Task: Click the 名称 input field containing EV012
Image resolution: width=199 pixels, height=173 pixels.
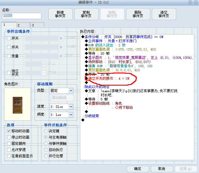Action: click(x=22, y=16)
